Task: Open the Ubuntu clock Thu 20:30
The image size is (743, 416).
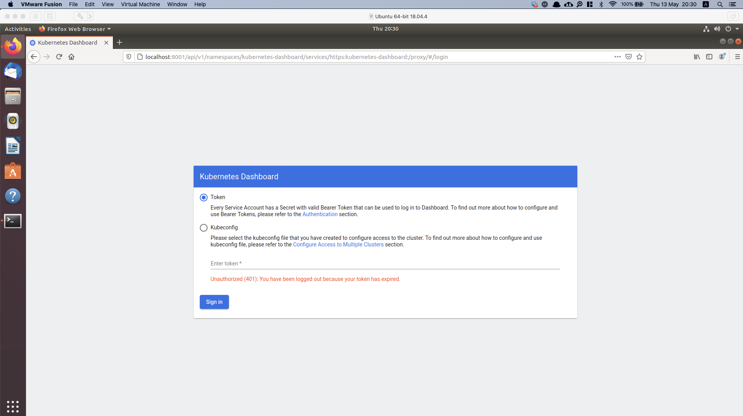Action: click(x=385, y=29)
